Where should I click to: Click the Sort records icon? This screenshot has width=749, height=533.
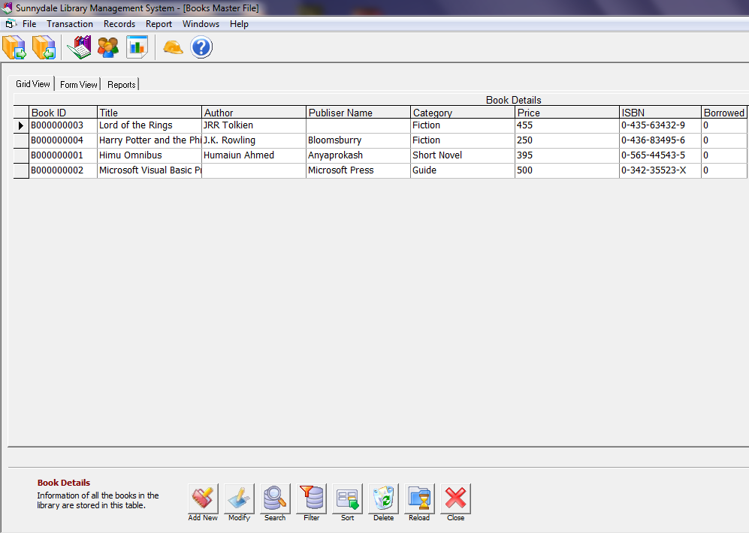pos(347,497)
